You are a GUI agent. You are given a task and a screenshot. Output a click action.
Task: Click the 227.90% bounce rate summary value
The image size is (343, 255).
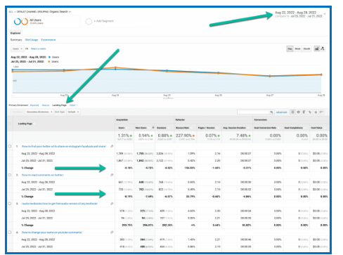click(x=183, y=136)
